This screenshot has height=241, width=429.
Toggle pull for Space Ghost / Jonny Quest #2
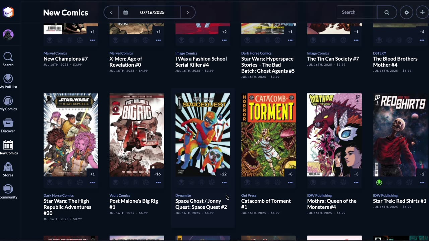pyautogui.click(x=181, y=182)
